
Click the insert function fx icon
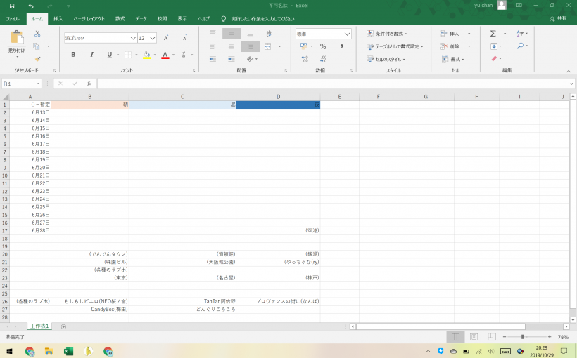click(x=89, y=84)
